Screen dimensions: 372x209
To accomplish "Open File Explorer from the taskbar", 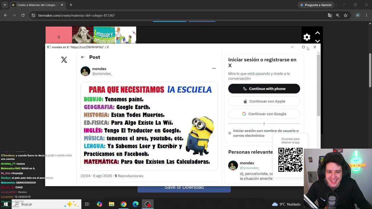I will (x=112, y=204).
